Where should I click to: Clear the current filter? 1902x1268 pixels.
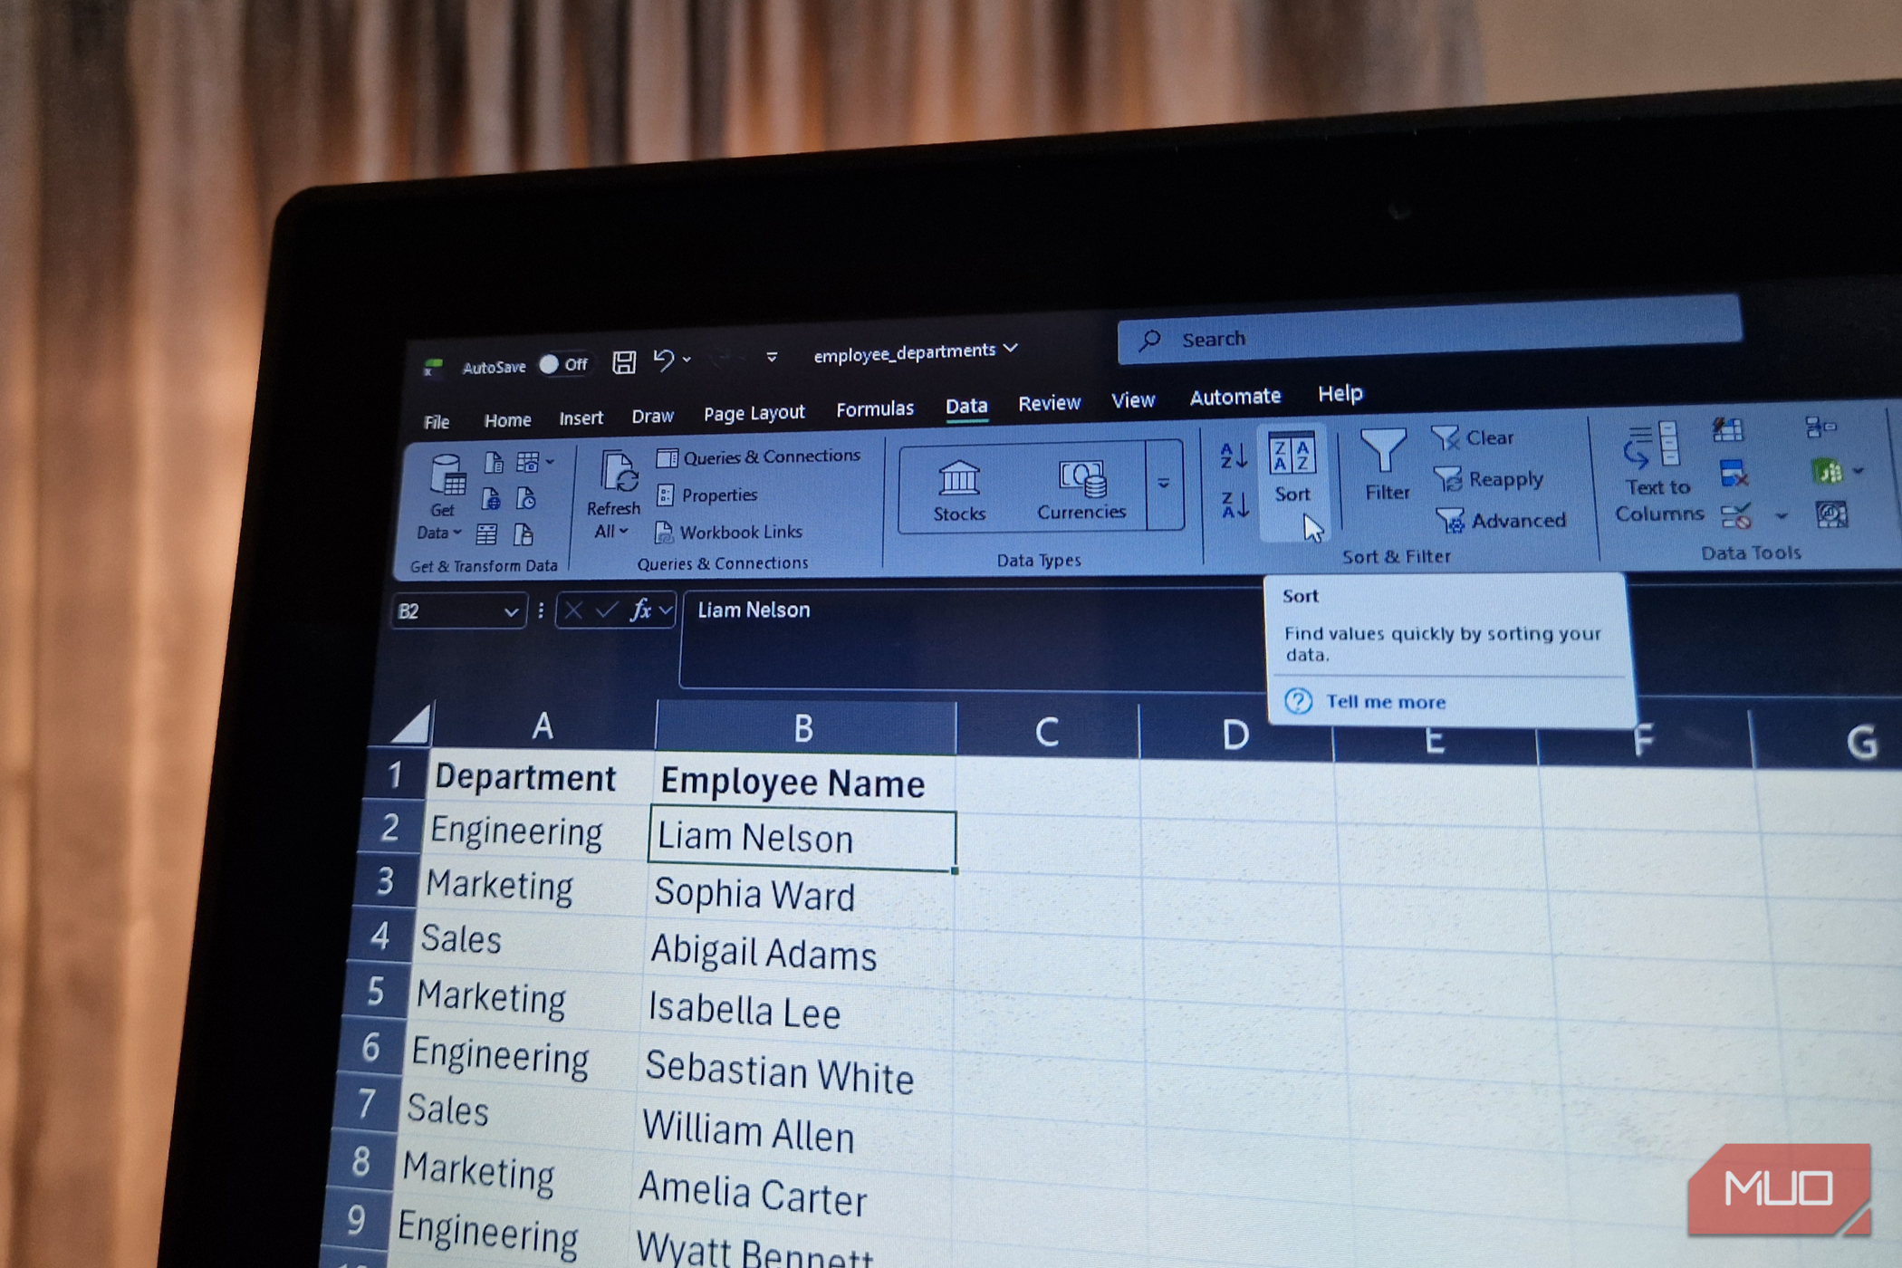click(x=1472, y=437)
